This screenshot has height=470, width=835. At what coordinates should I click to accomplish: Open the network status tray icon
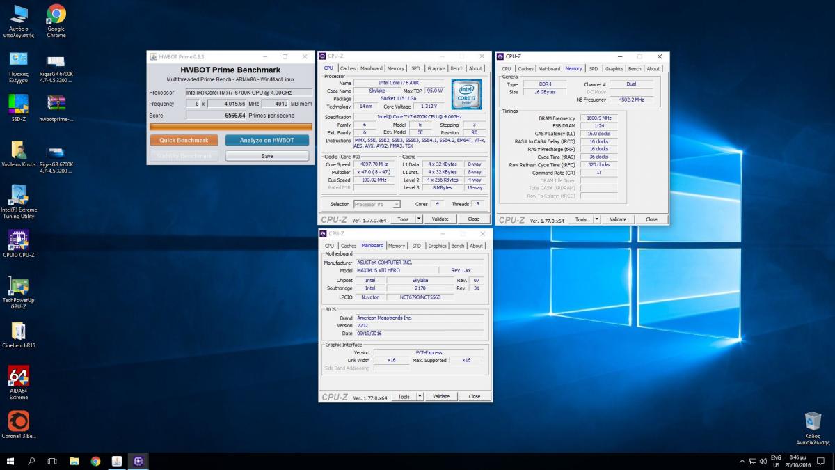(x=751, y=461)
